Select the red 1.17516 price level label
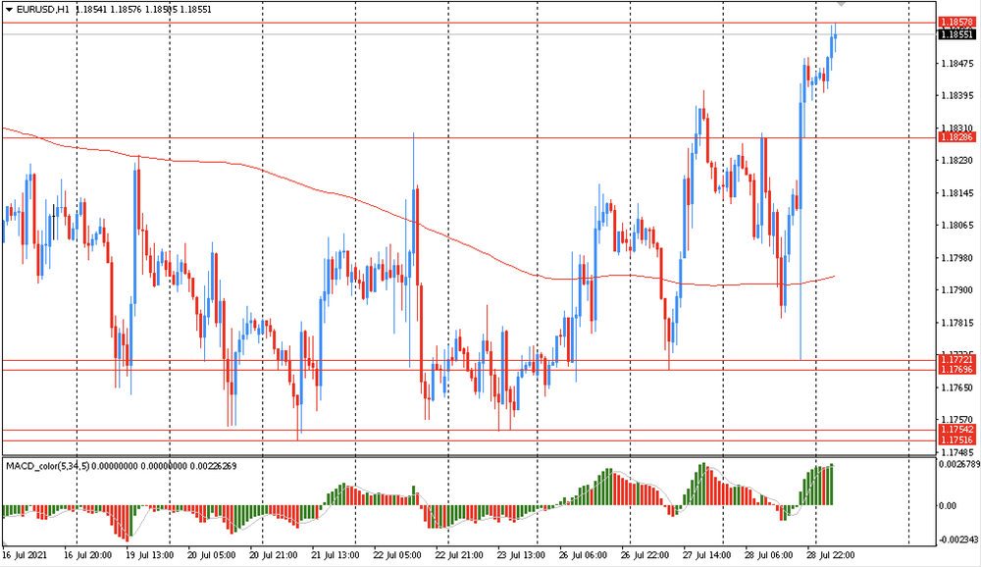Viewport: 981px width, 568px height. coord(956,440)
